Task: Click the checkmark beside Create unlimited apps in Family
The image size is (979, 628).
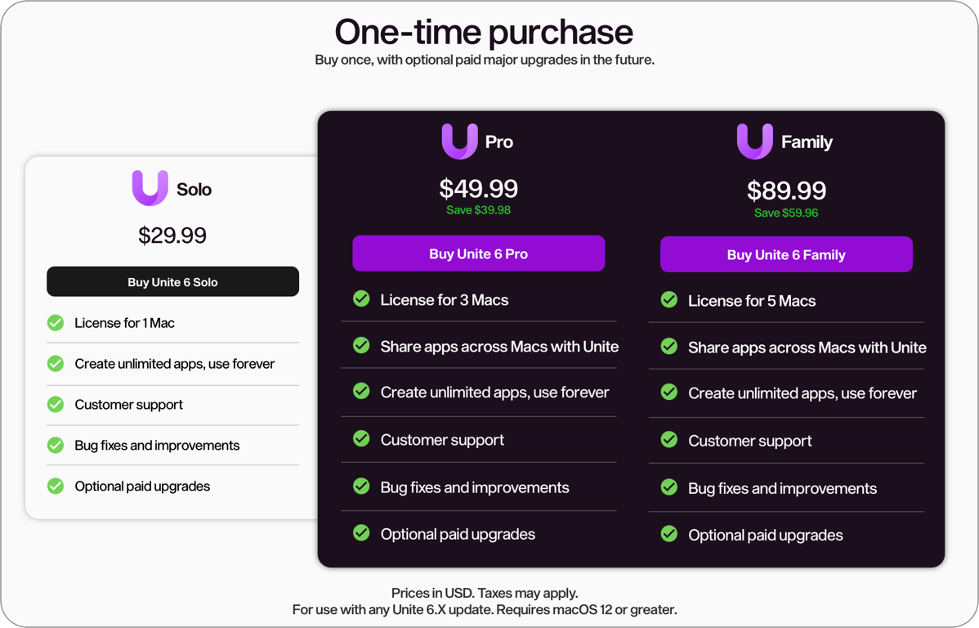Action: pos(668,393)
